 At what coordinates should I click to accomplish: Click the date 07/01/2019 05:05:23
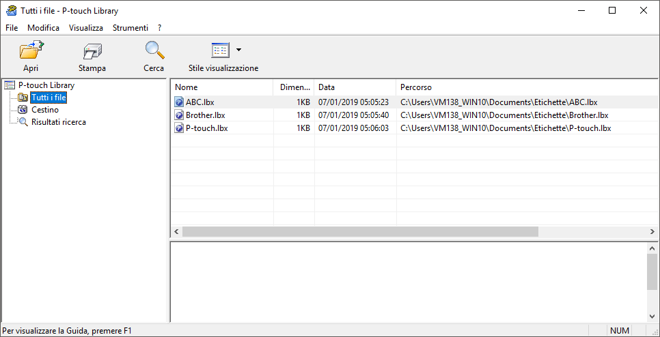[x=353, y=102]
